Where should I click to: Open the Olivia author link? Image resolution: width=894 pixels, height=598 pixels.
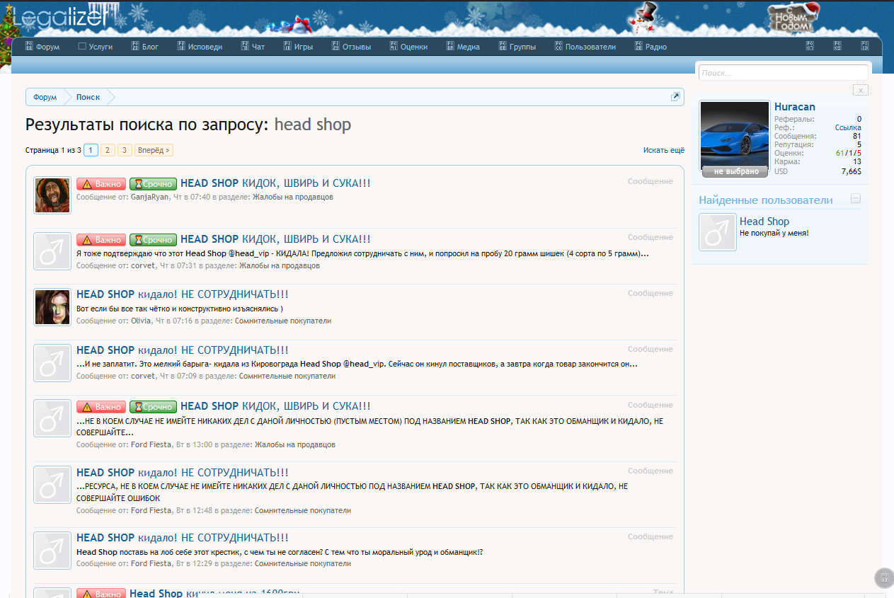coord(141,321)
